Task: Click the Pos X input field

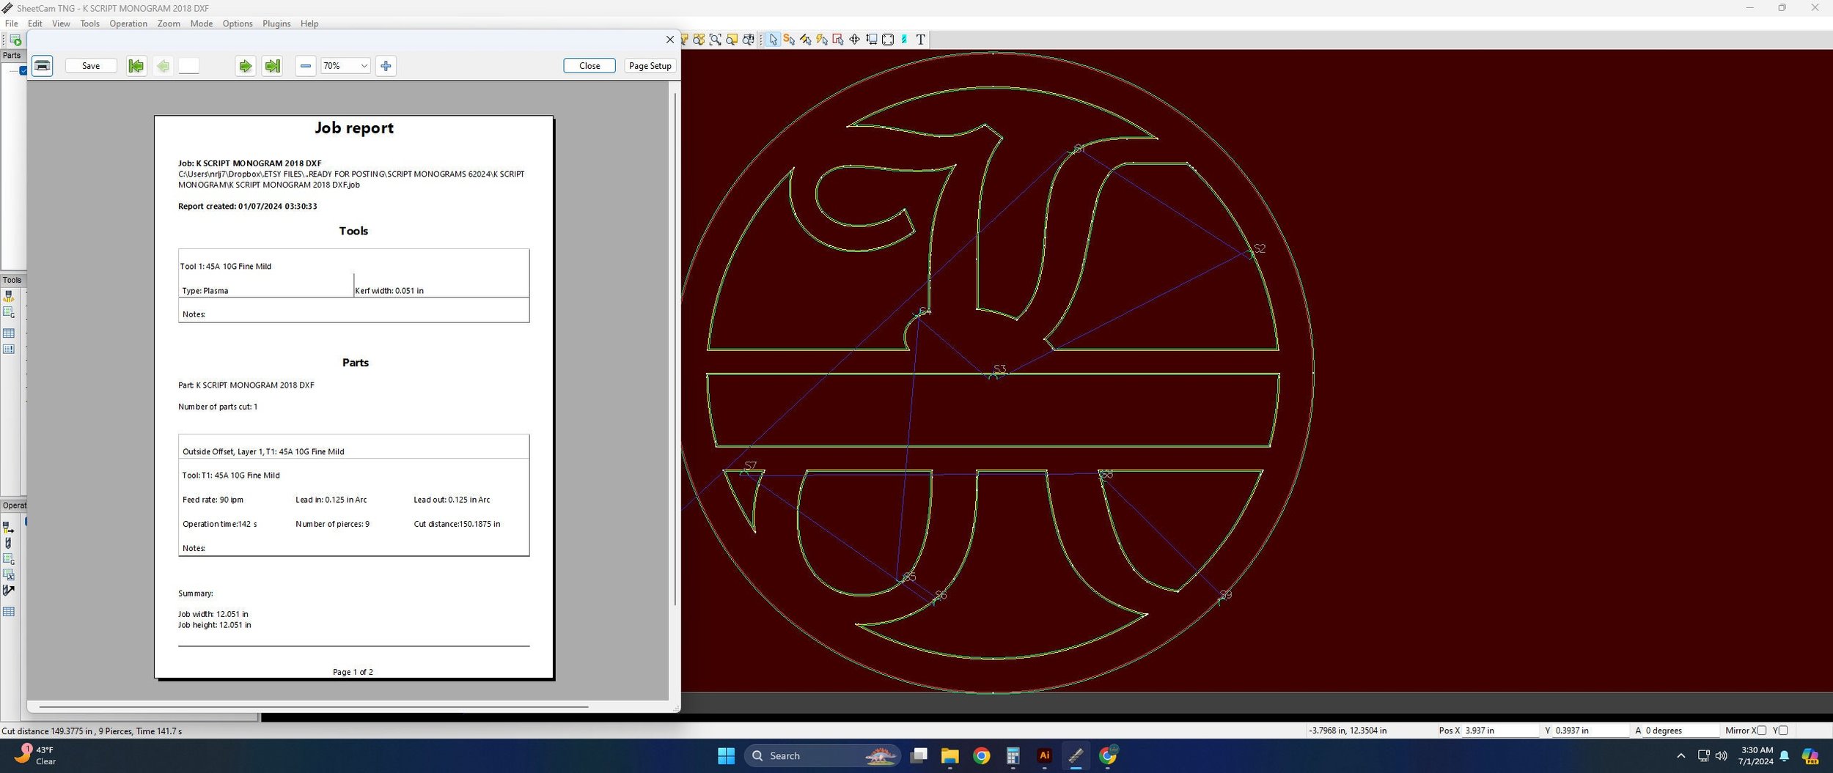Action: (1500, 731)
